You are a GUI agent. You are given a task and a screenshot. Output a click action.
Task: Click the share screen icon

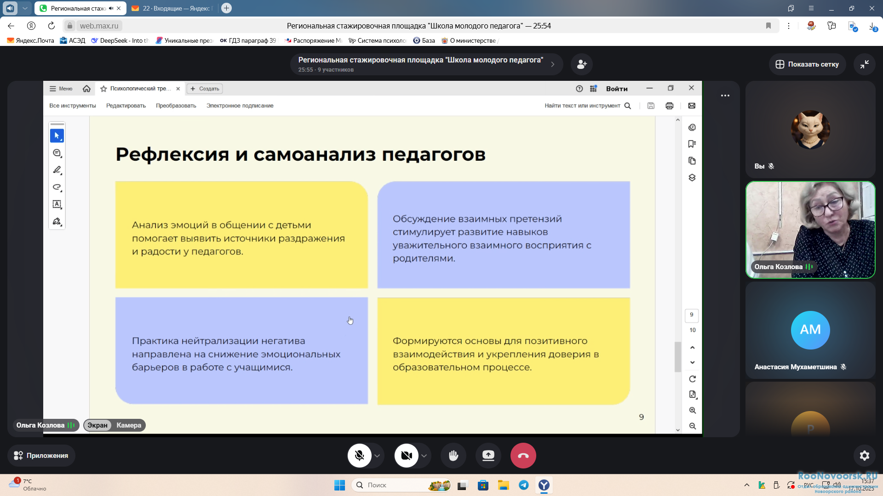pos(488,456)
